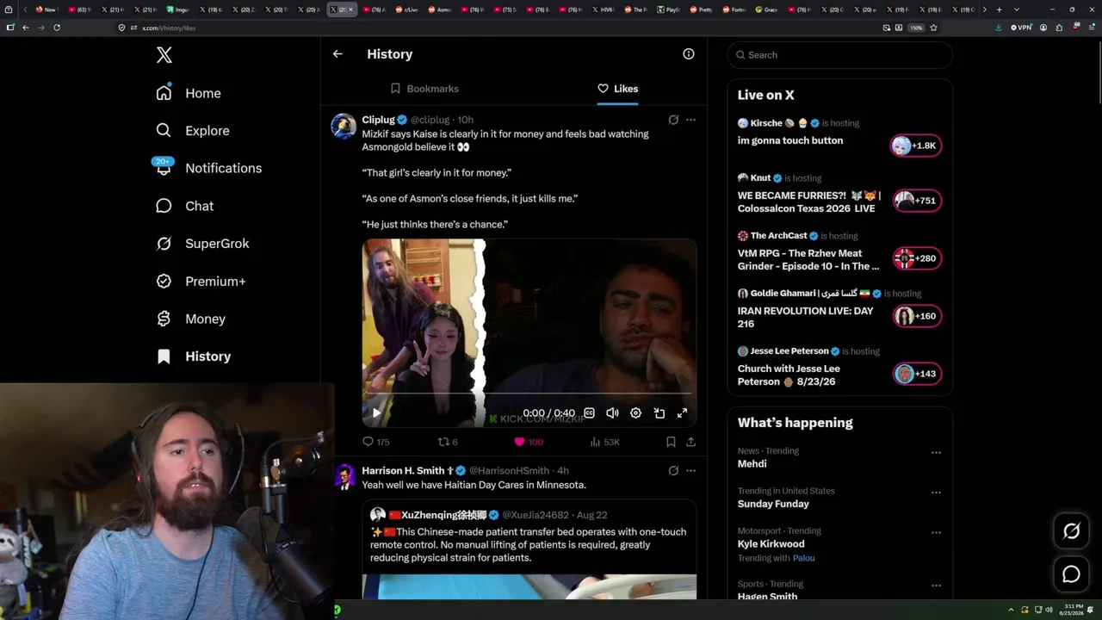Play the Mizkif video

pos(376,413)
